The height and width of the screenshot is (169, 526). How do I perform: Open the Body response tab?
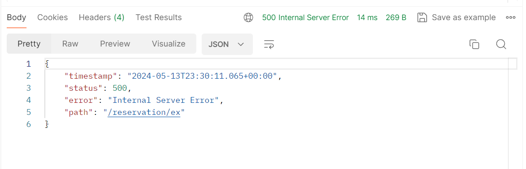pyautogui.click(x=17, y=17)
